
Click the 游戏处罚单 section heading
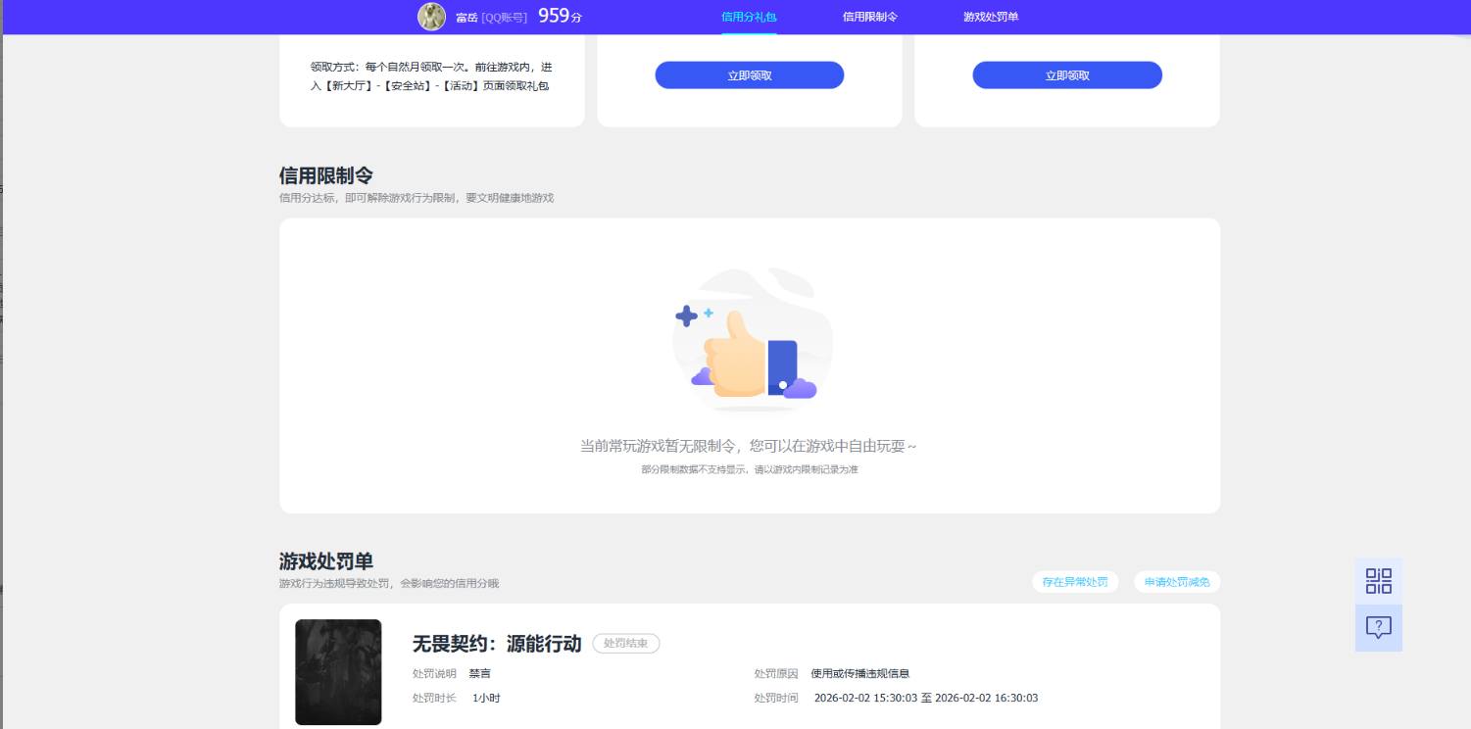pos(326,561)
